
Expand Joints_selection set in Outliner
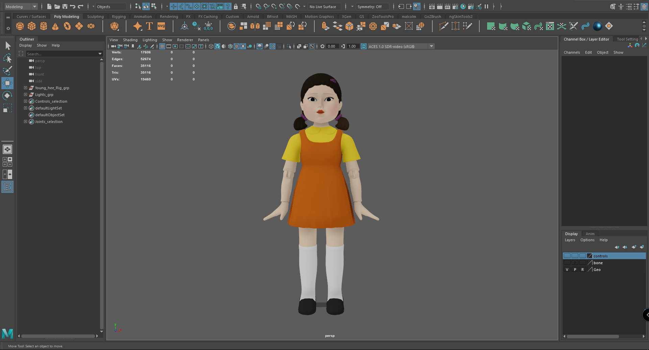coord(25,122)
